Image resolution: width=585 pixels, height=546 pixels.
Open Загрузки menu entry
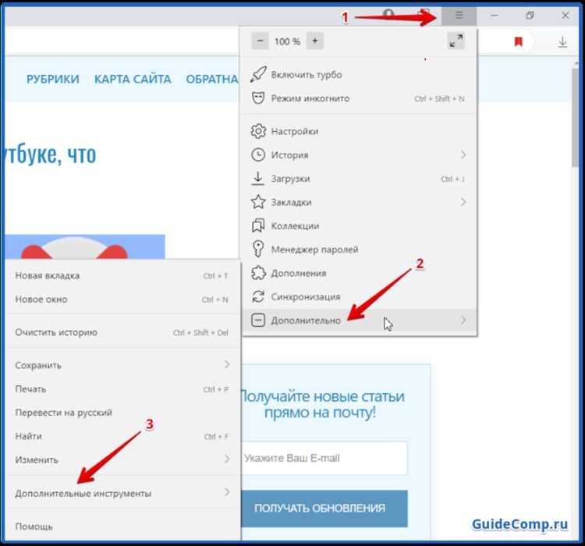click(x=359, y=179)
